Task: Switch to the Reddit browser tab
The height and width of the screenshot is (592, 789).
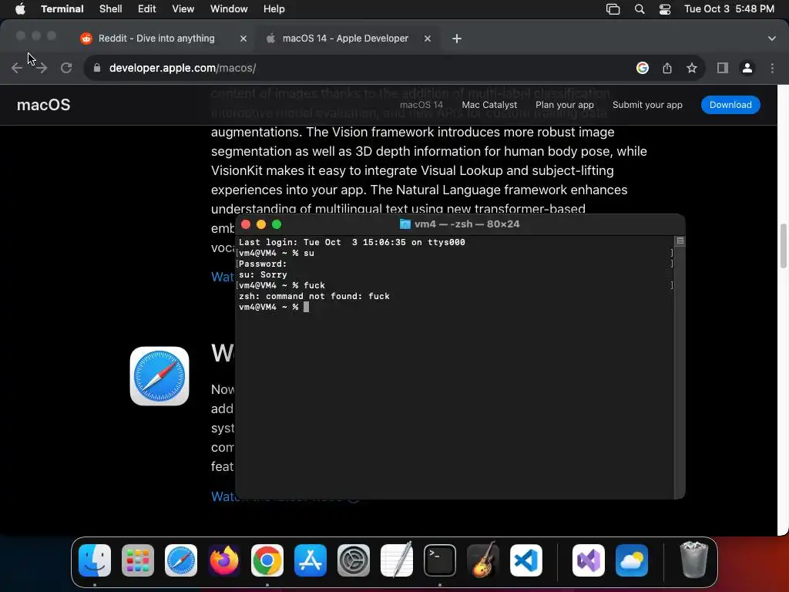Action: (x=156, y=39)
